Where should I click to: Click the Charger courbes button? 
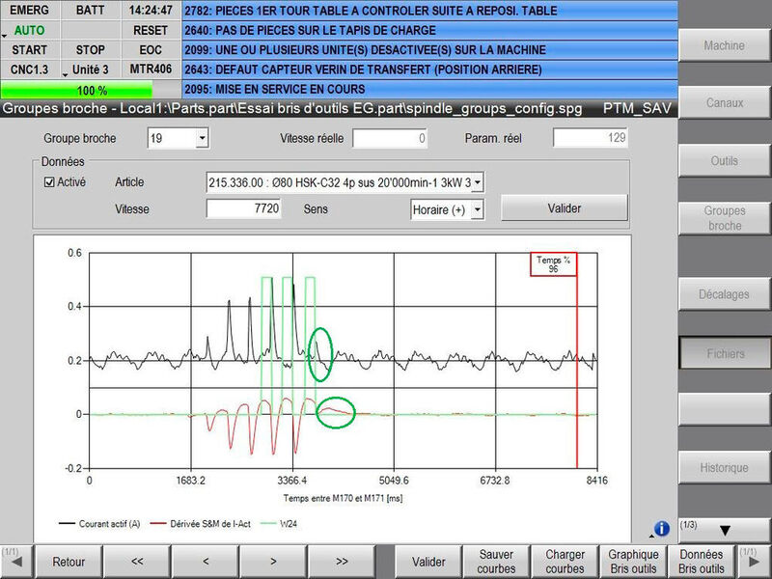[565, 562]
